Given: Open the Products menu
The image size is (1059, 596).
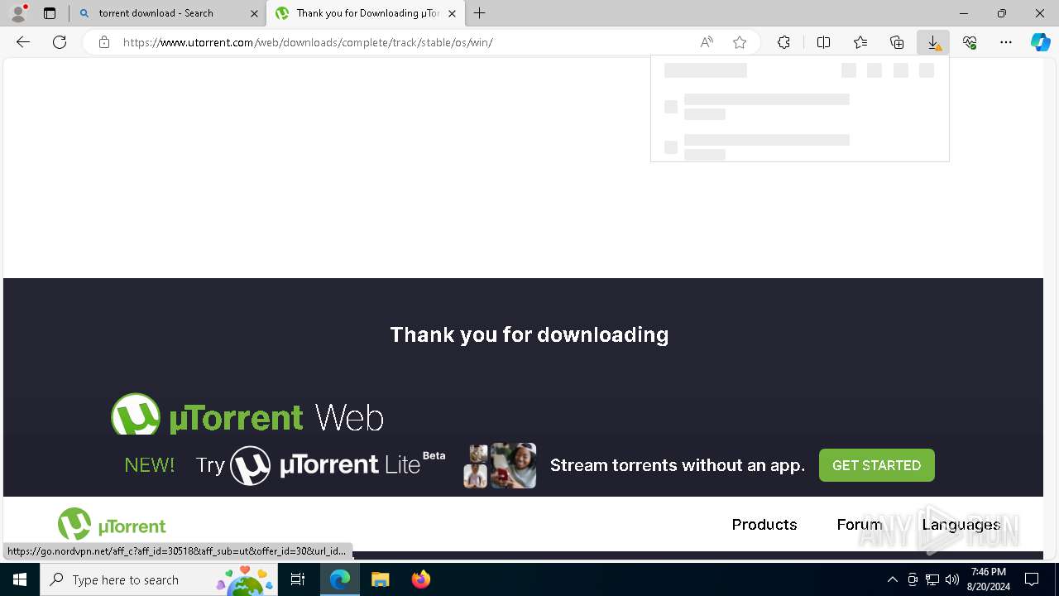Looking at the screenshot, I should [764, 525].
